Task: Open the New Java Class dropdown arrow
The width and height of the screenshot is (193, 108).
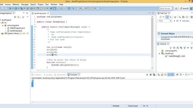Action: point(34,8)
